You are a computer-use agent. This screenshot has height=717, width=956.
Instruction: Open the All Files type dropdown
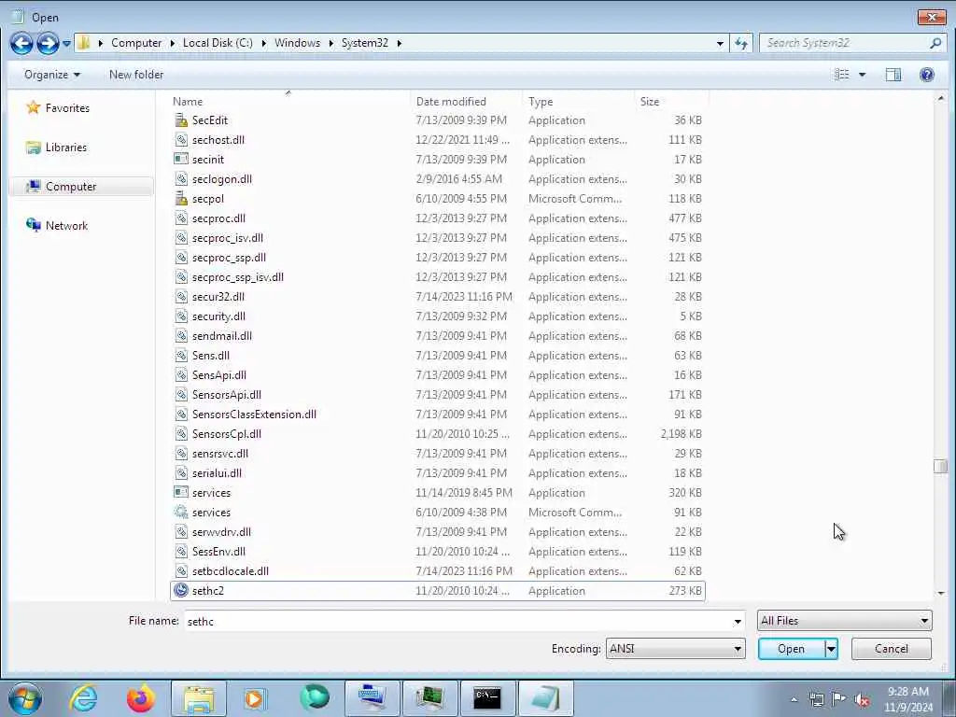coord(844,621)
